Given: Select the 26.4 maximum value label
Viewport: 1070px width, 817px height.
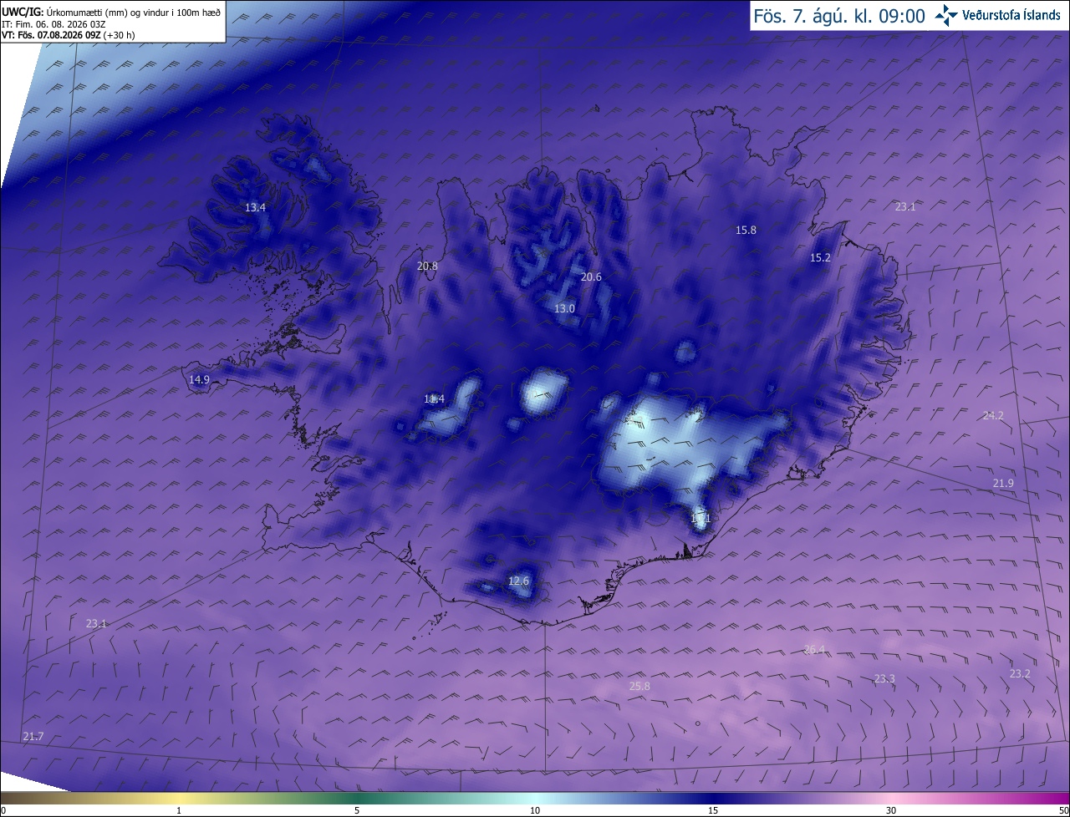Looking at the screenshot, I should [814, 649].
